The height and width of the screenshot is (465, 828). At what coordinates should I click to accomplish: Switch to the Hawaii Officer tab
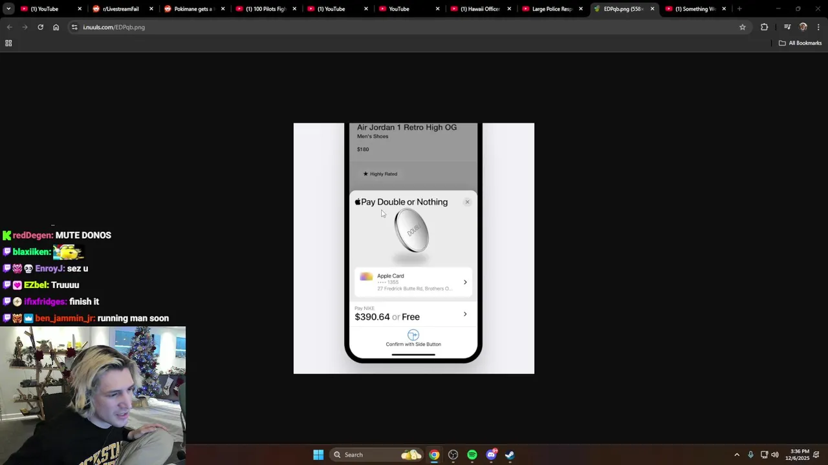point(480,9)
